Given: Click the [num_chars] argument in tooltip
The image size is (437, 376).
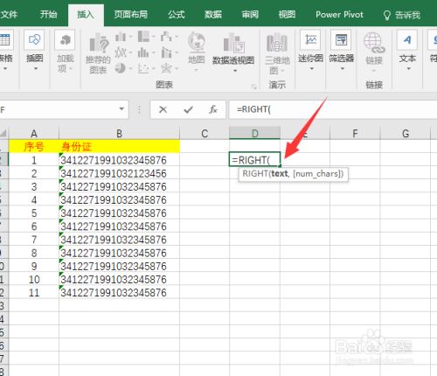Looking at the screenshot, I should coord(317,174).
